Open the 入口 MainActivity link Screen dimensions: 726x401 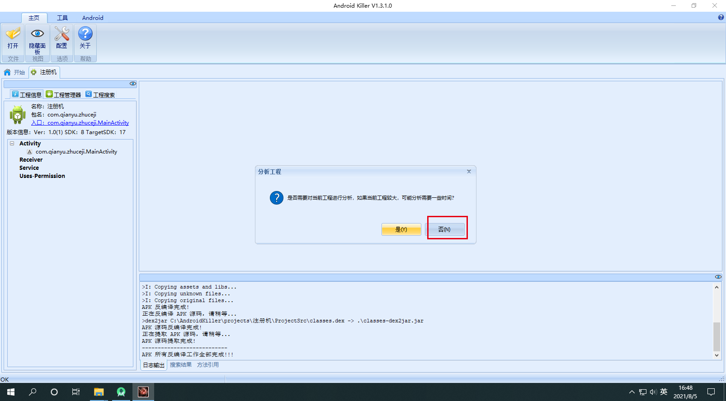tap(80, 123)
